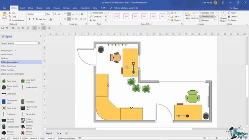Select the Round waste can stencil
This screenshot has height=140, width=249.
pos(10,87)
